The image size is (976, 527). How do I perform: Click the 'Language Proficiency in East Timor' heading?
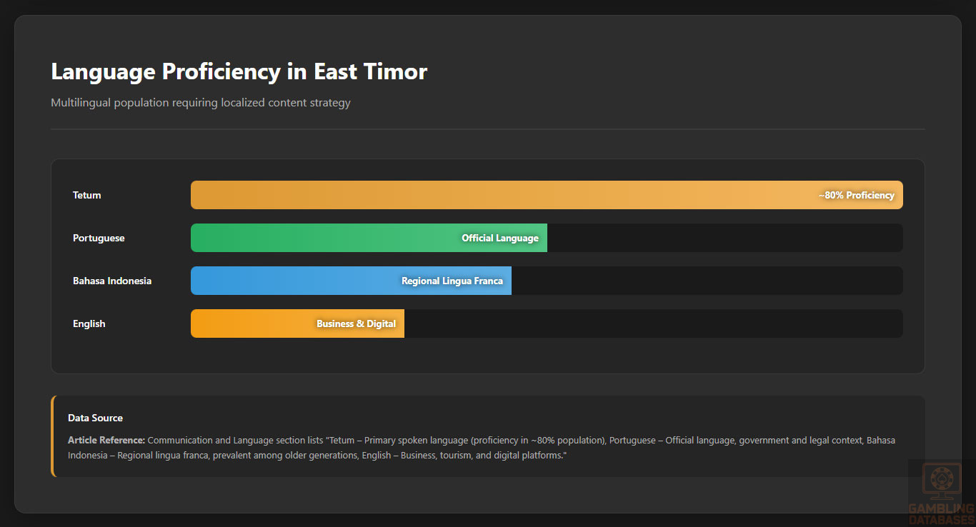(x=239, y=72)
